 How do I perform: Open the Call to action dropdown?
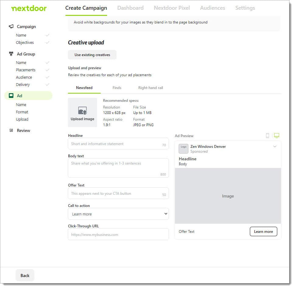coord(118,214)
